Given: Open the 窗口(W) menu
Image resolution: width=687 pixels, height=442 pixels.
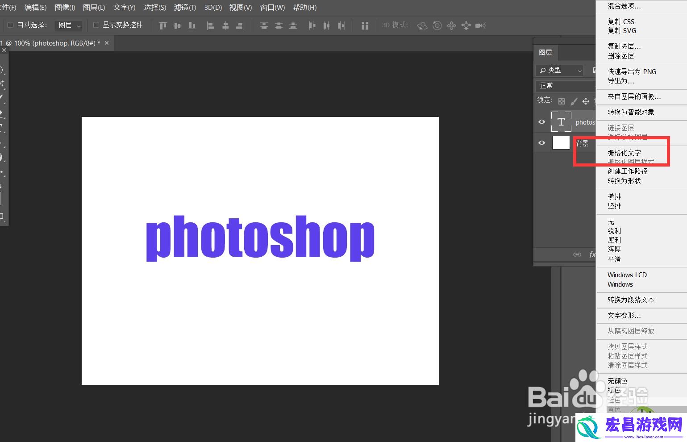Looking at the screenshot, I should 272,7.
